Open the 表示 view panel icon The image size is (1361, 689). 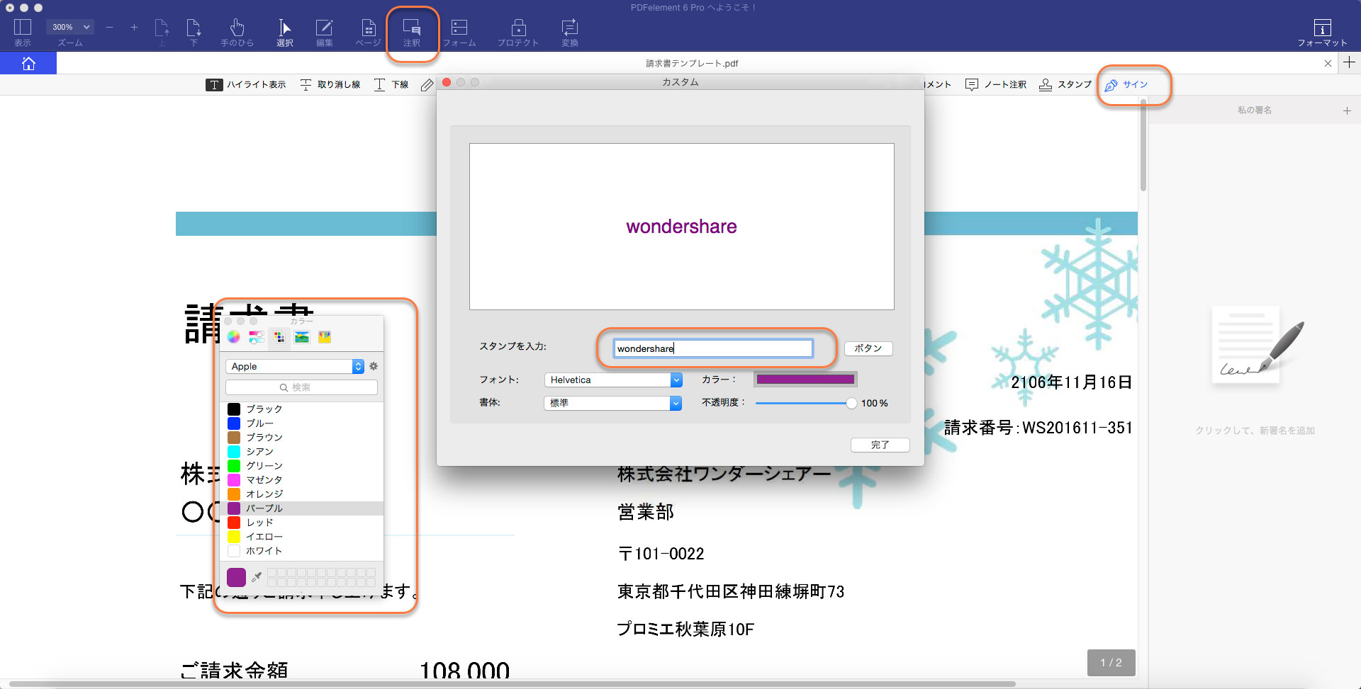[23, 32]
